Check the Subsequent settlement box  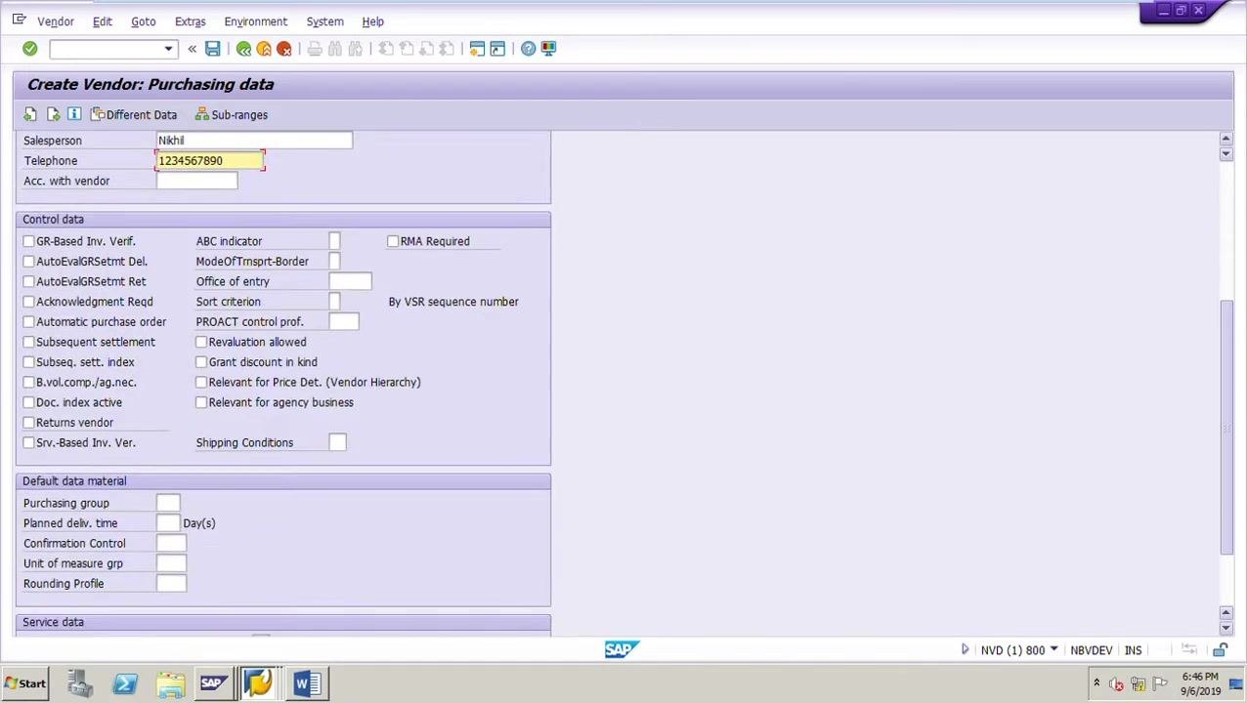[28, 342]
